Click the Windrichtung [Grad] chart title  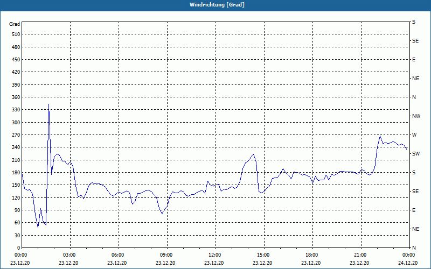click(x=217, y=5)
